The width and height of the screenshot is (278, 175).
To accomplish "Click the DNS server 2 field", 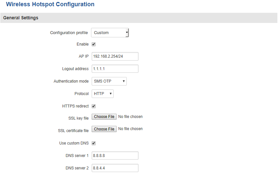I will click(115, 168).
